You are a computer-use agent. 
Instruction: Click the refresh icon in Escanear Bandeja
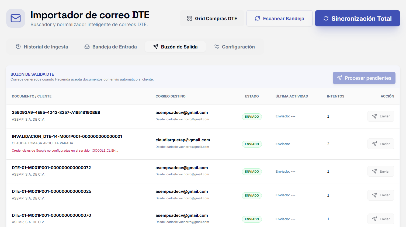[x=258, y=18]
